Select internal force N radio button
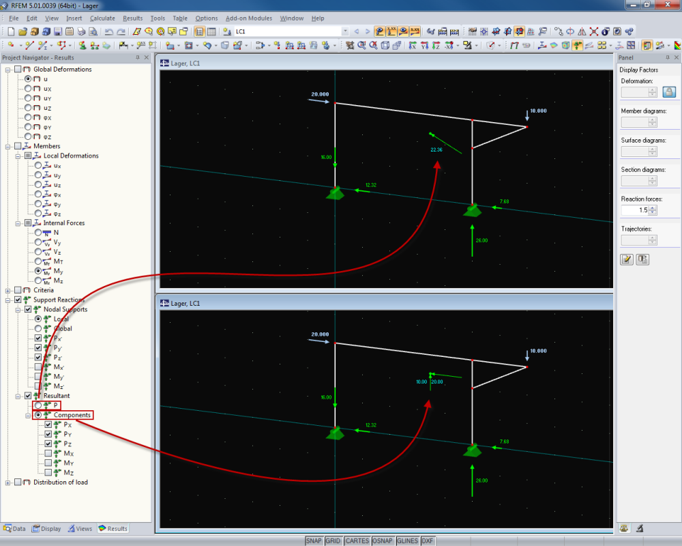The image size is (682, 546). 38,233
